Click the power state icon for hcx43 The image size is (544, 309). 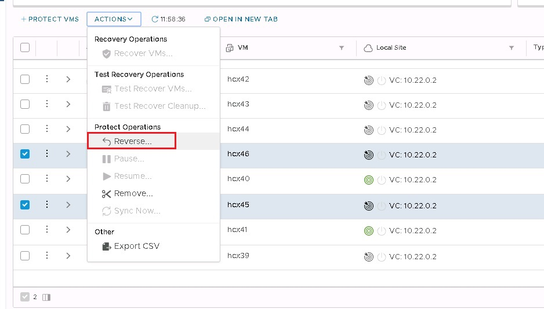coord(381,105)
